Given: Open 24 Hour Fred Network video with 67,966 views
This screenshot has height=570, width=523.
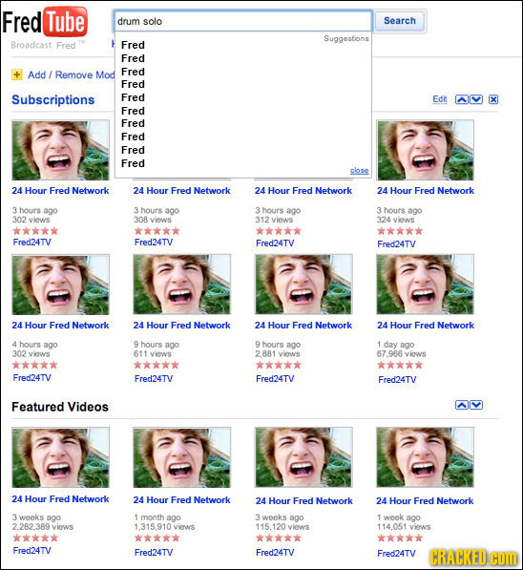Looking at the screenshot, I should coord(426,325).
